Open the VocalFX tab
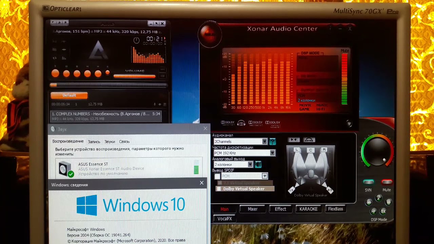 tap(225, 219)
